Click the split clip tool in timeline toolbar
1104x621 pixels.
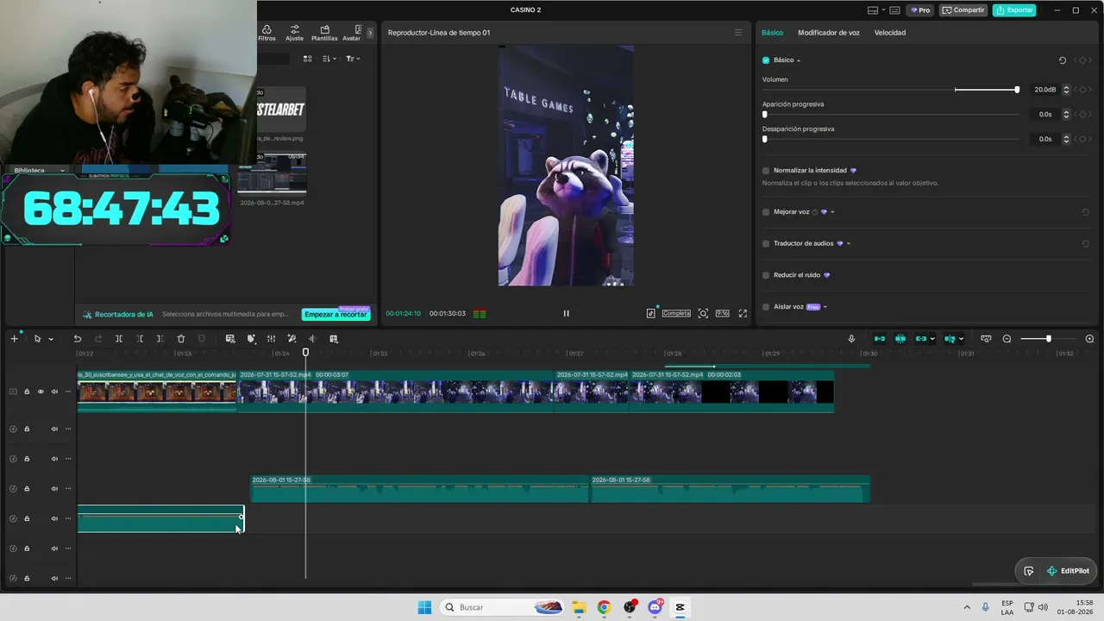[119, 339]
